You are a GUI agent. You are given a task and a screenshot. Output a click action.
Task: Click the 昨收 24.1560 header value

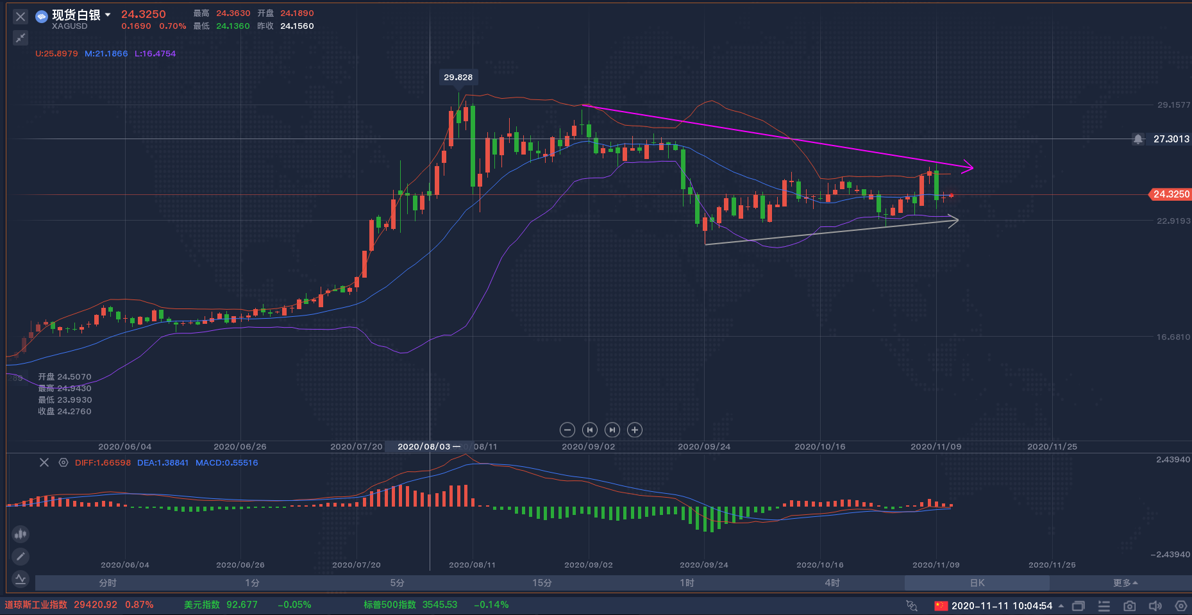tap(286, 26)
